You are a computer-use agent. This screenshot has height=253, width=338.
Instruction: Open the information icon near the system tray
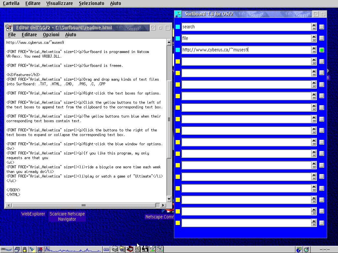pyautogui.click(x=299, y=249)
